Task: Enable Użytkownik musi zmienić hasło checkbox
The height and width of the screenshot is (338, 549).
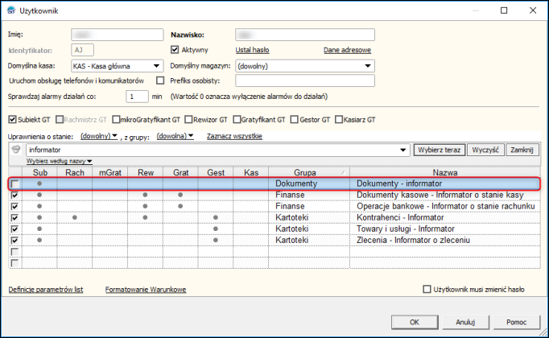Action: coord(427,290)
